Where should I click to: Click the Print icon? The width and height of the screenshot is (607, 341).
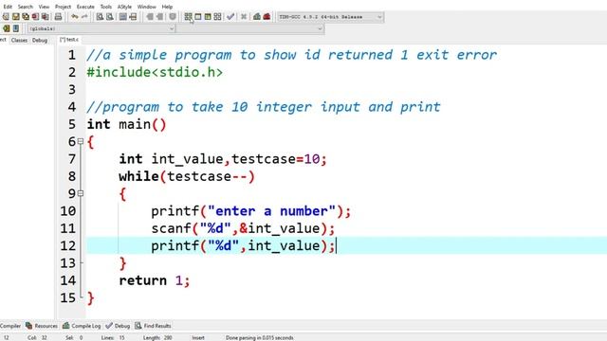point(58,17)
